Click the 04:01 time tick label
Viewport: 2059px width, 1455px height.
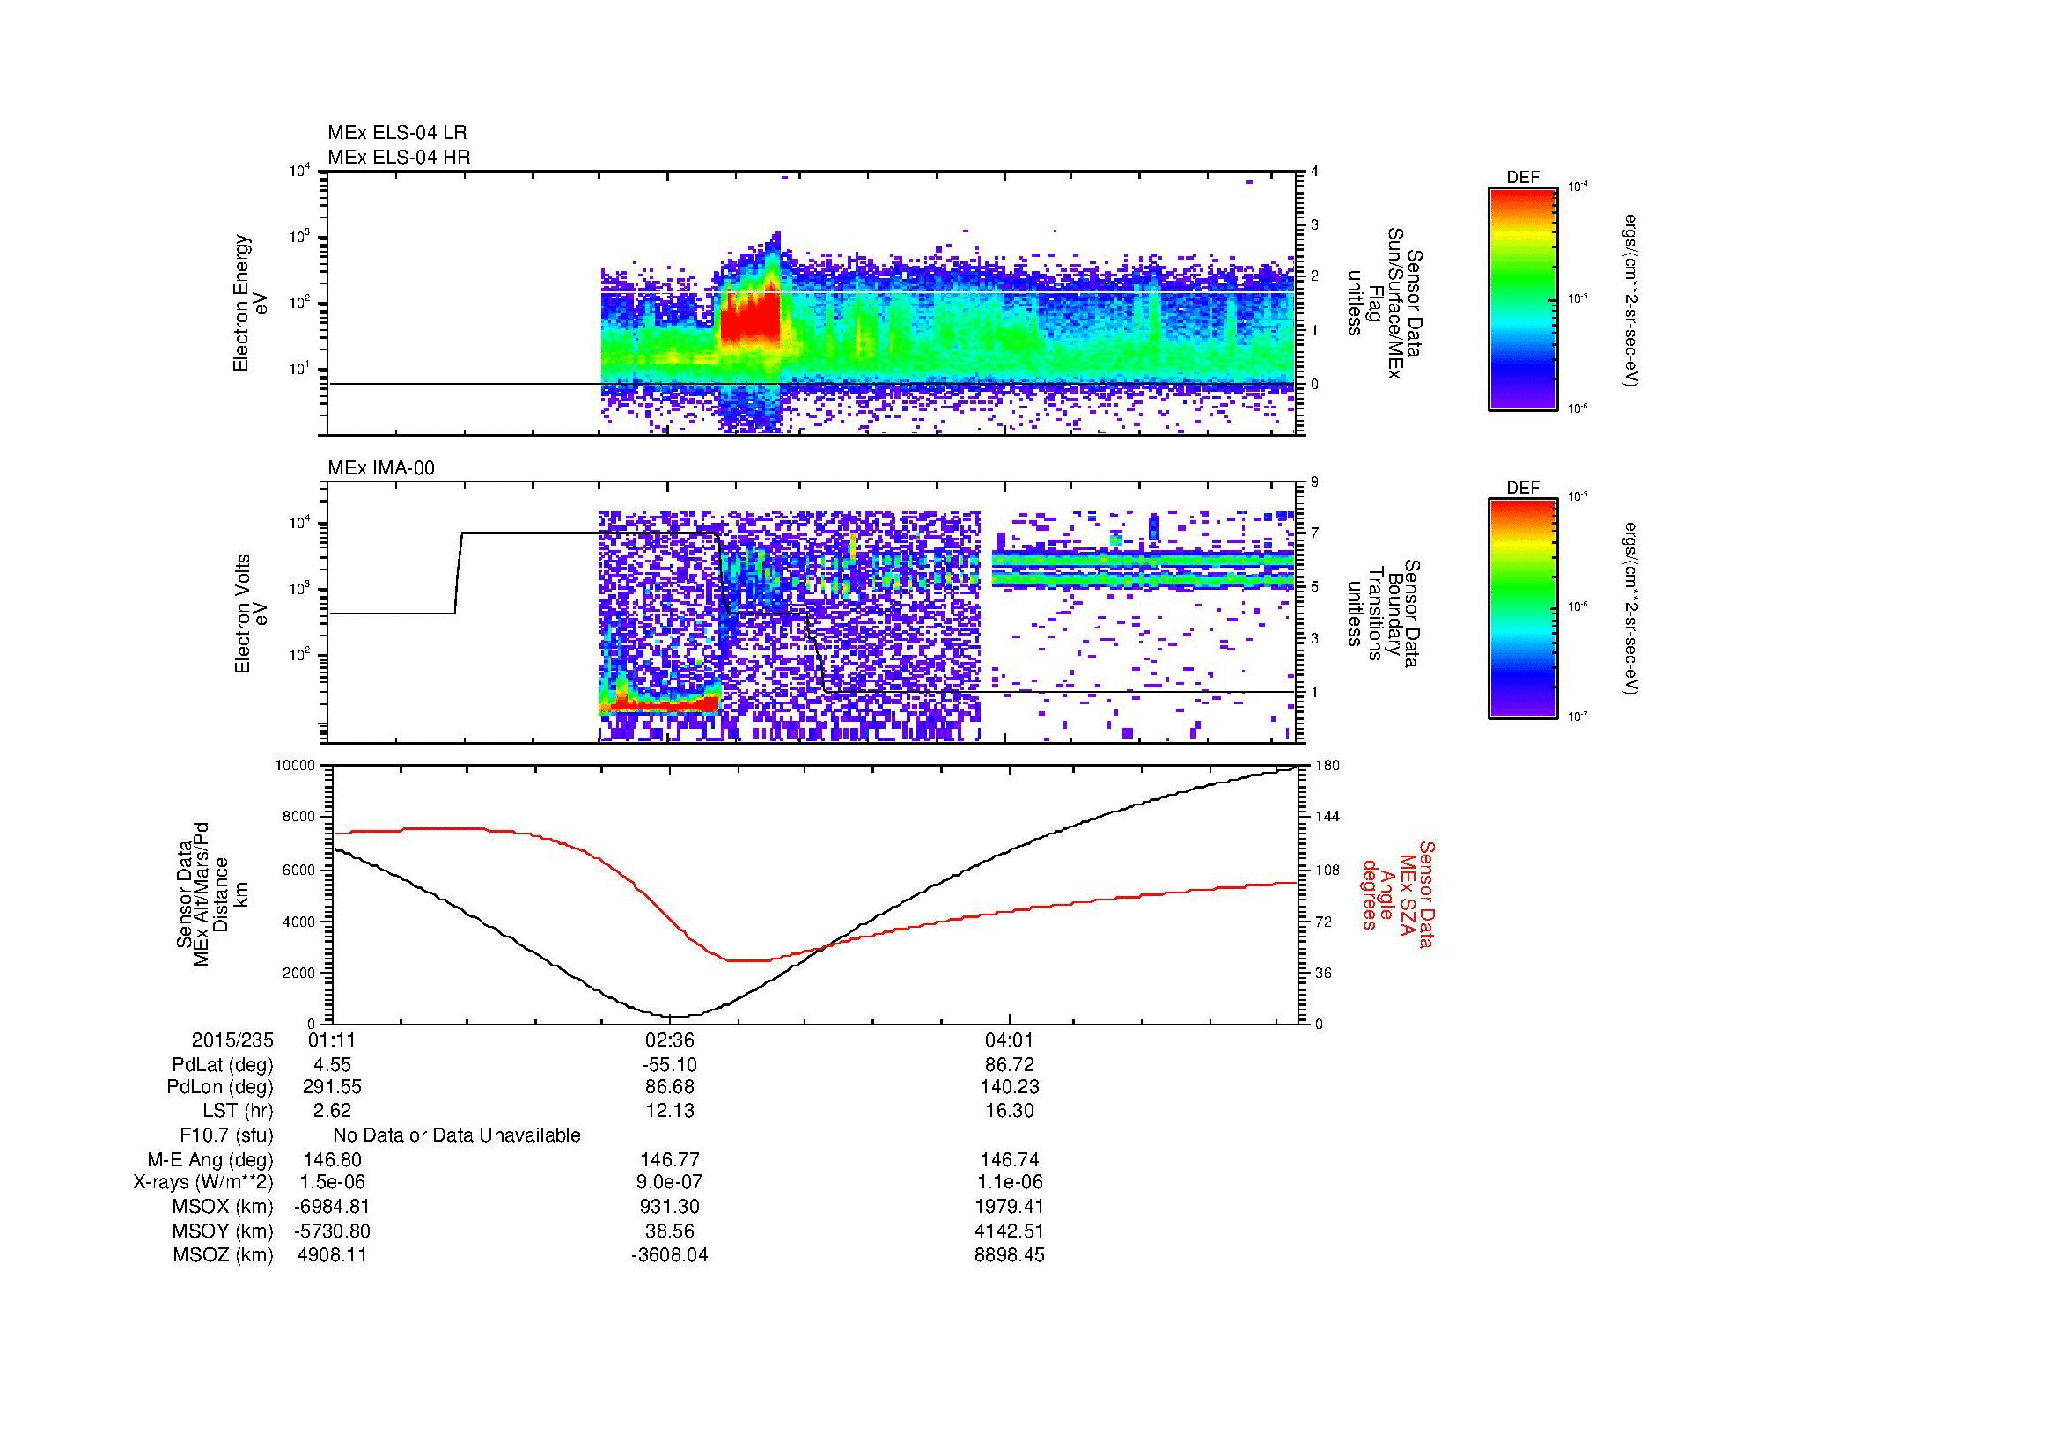click(x=1010, y=1040)
